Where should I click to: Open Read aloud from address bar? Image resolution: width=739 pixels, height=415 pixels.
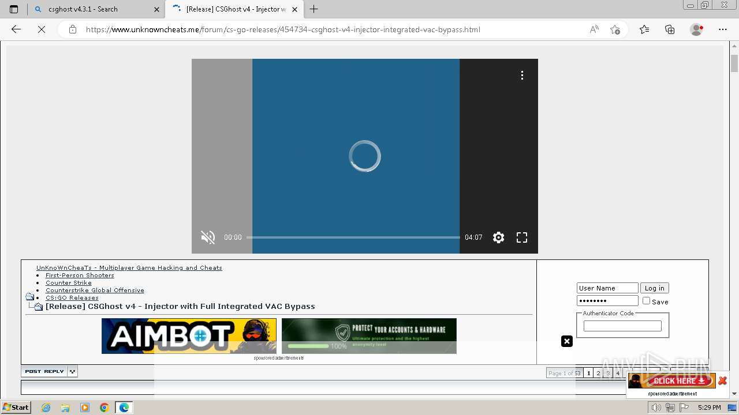coord(594,29)
